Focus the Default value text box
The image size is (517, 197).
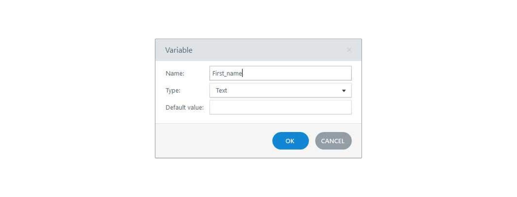[x=280, y=107]
